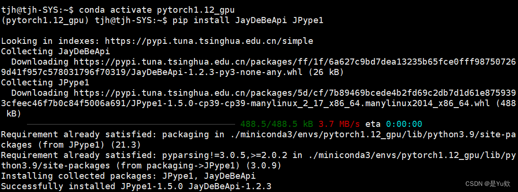Click the 'Successfully installed' result line

pos(136,186)
